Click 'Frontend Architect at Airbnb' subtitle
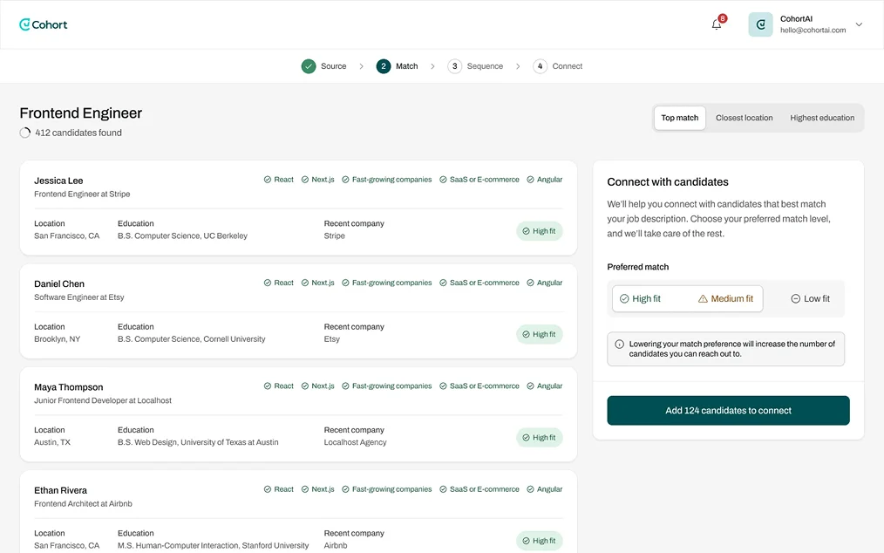The height and width of the screenshot is (553, 884). pos(83,504)
